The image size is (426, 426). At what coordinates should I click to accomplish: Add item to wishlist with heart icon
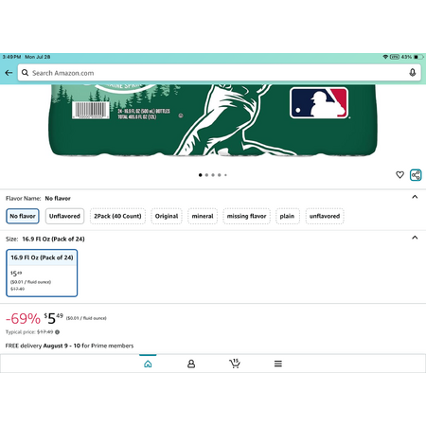(399, 175)
